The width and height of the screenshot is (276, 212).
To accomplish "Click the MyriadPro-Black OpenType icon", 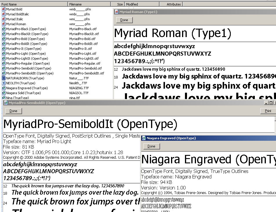I will click(3, 29).
